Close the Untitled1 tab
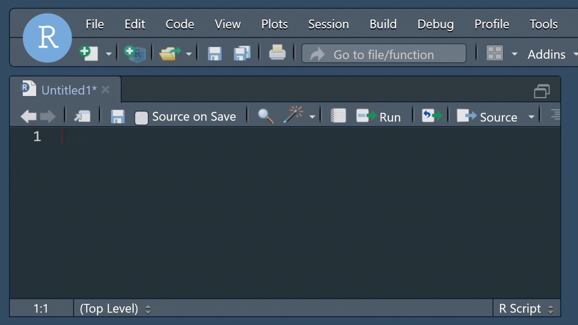Image resolution: width=578 pixels, height=325 pixels. [105, 89]
